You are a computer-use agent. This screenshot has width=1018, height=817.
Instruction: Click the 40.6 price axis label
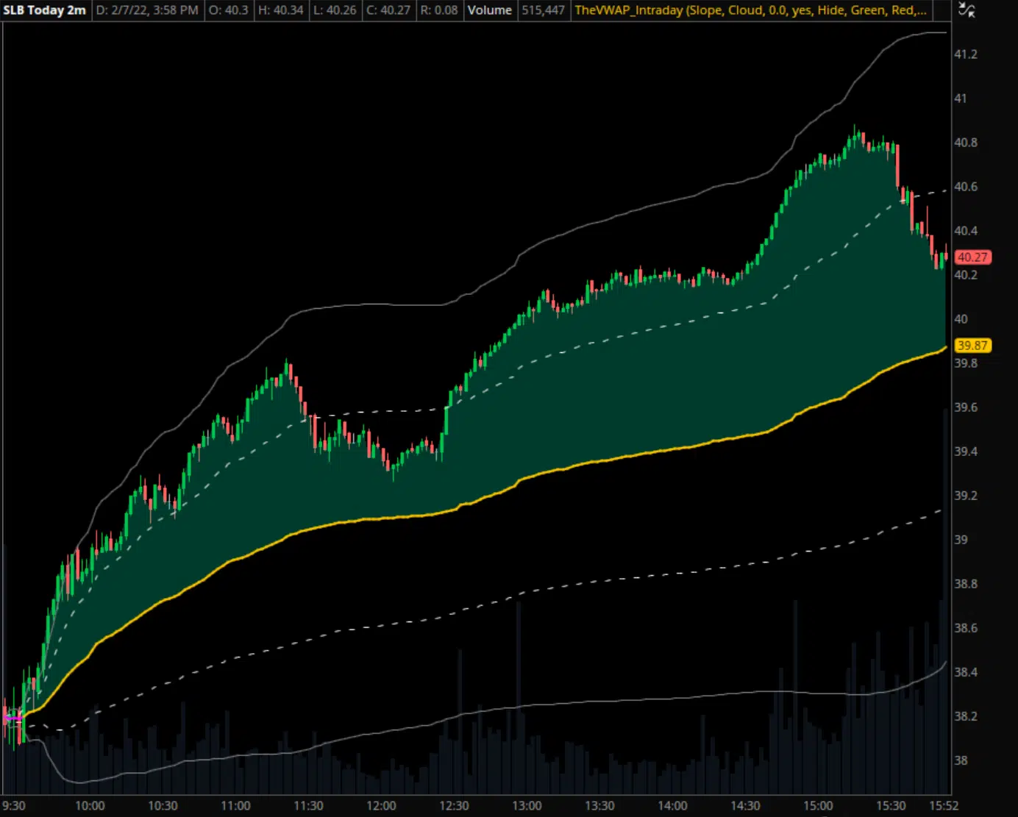pyautogui.click(x=966, y=187)
